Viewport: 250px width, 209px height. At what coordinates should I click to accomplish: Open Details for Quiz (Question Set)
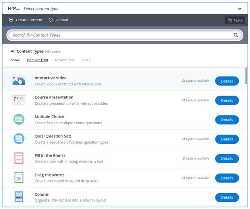[227, 139]
